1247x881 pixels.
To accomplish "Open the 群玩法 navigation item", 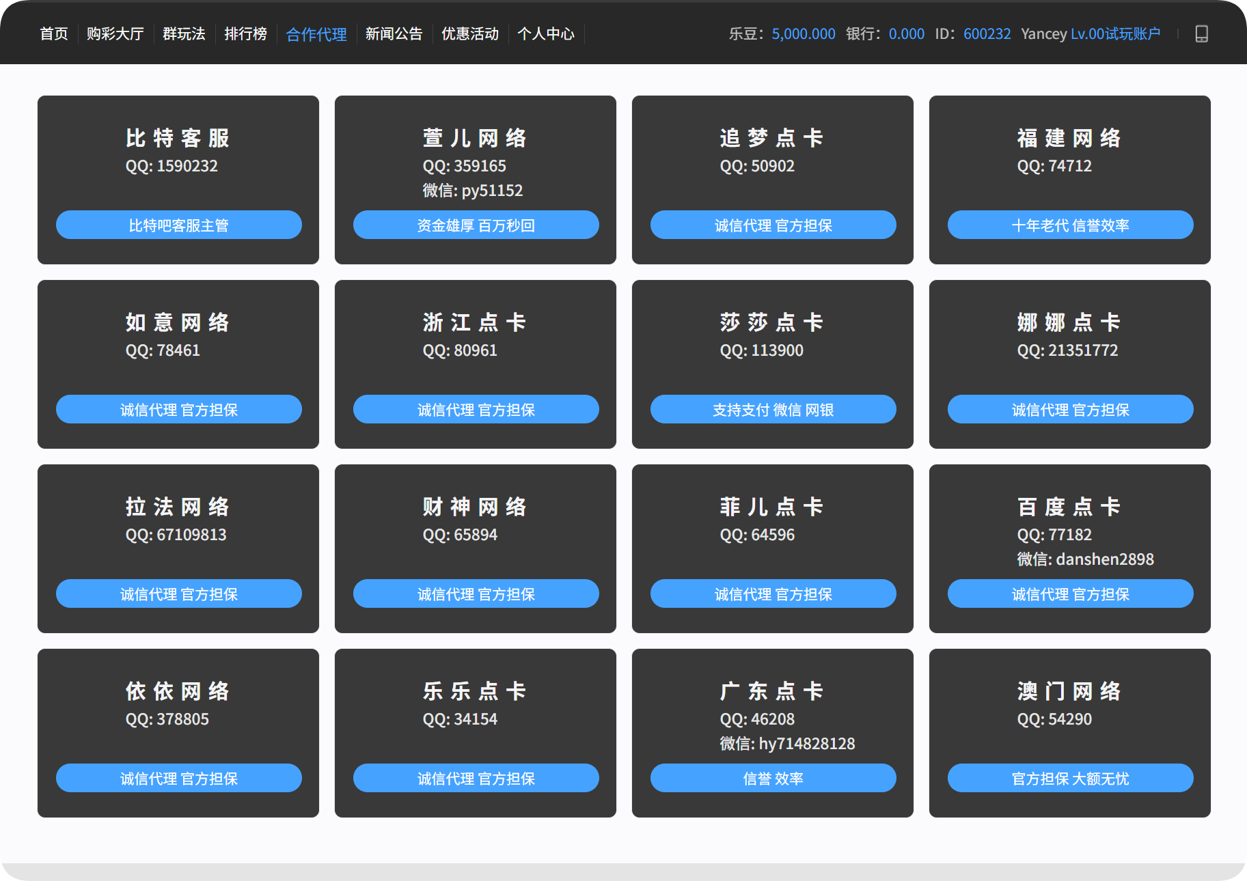I will pyautogui.click(x=184, y=34).
